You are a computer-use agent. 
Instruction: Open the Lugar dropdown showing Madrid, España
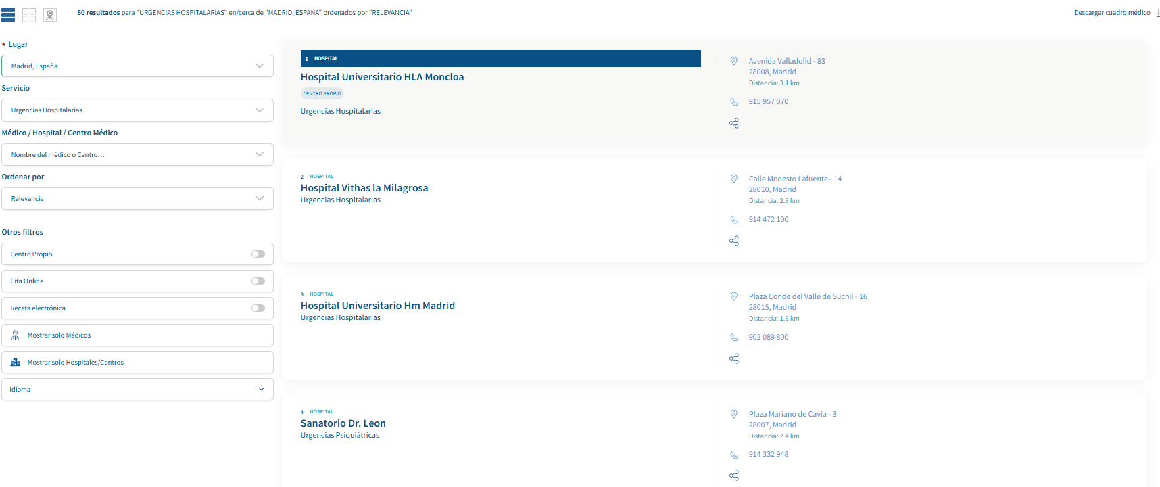click(137, 66)
